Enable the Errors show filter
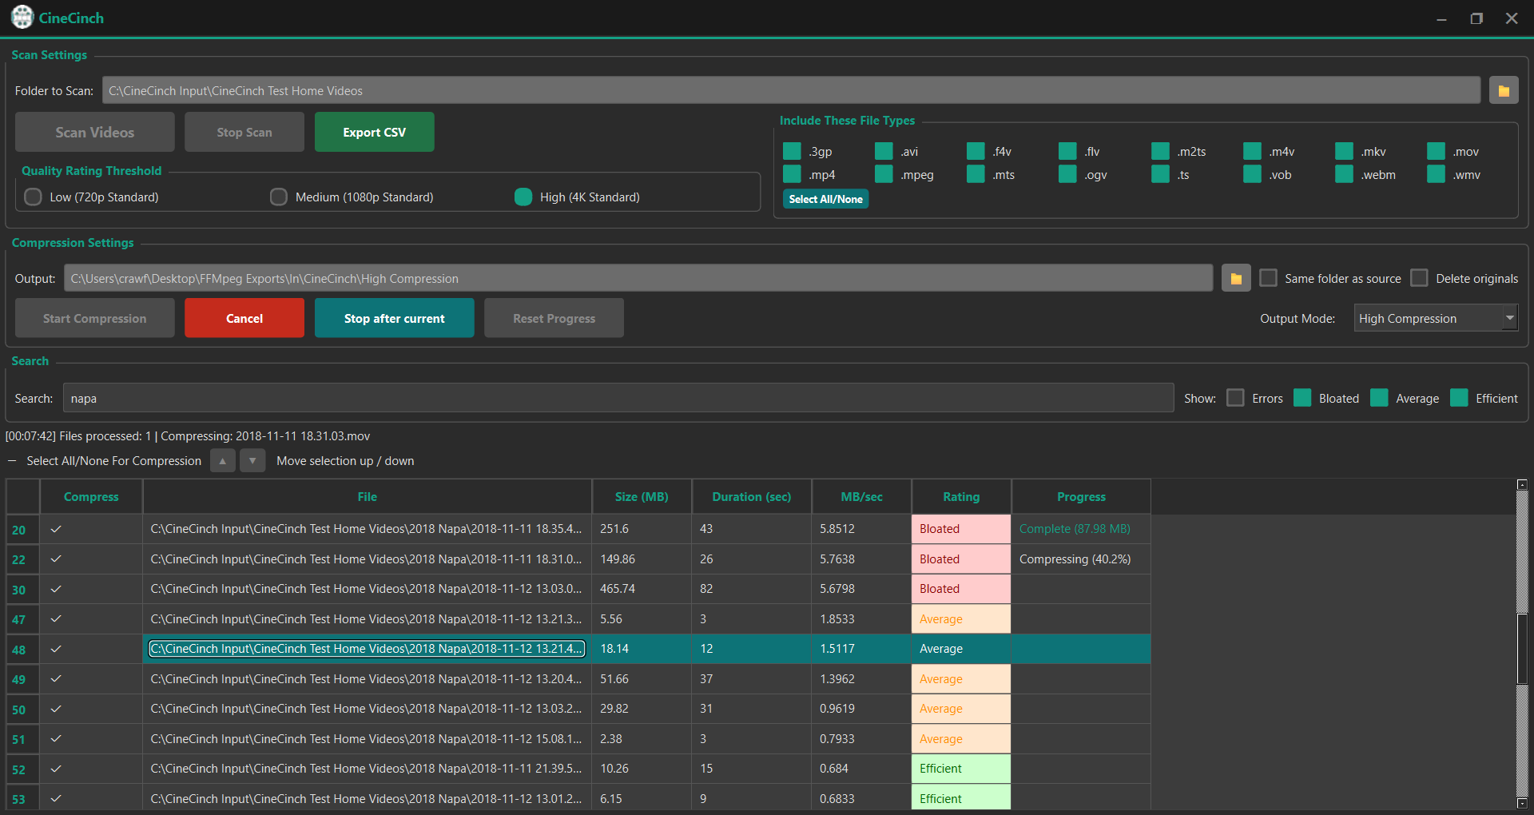The image size is (1534, 815). 1235,397
